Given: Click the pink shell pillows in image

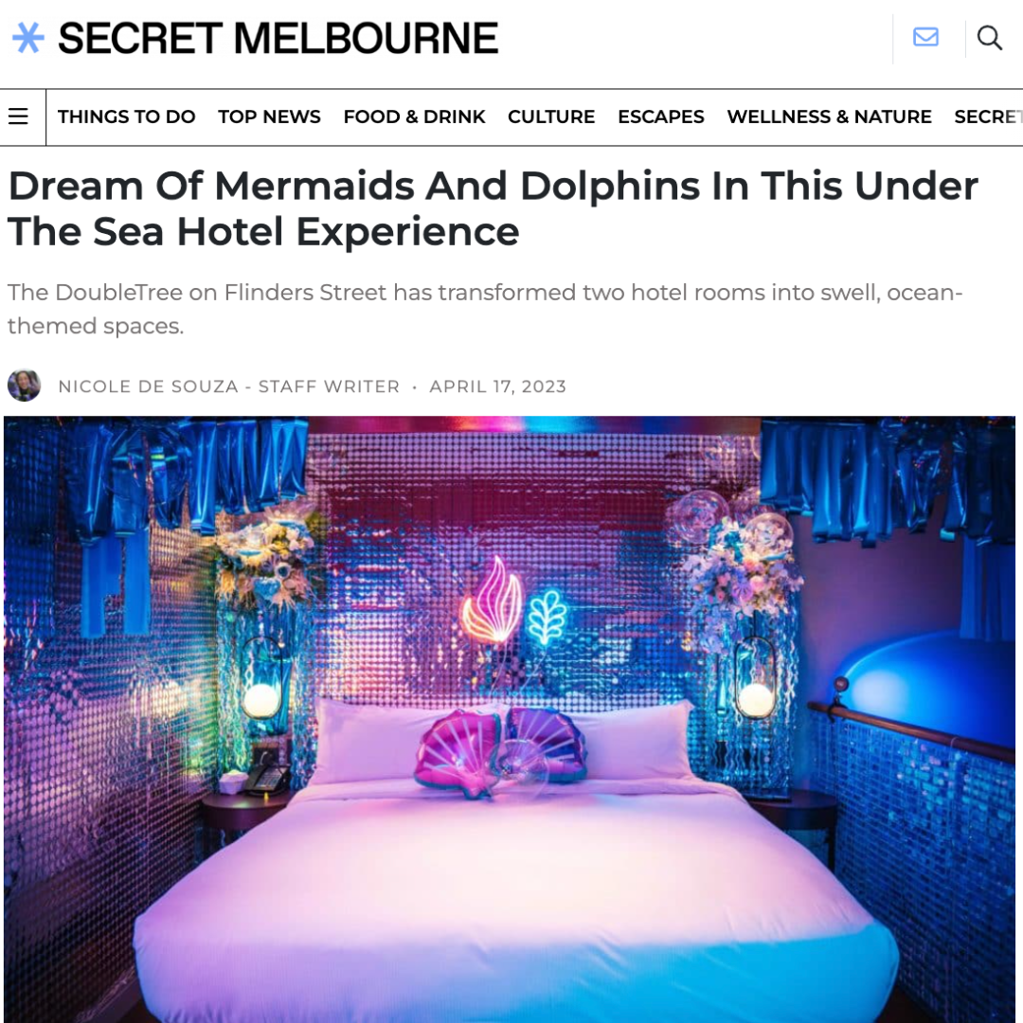Looking at the screenshot, I should click(500, 754).
